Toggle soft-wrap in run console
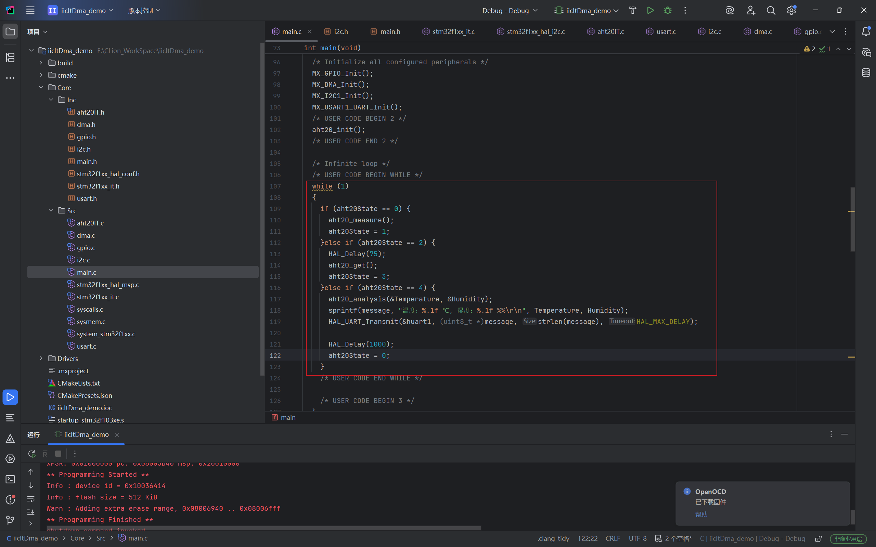The image size is (876, 547). tap(31, 499)
